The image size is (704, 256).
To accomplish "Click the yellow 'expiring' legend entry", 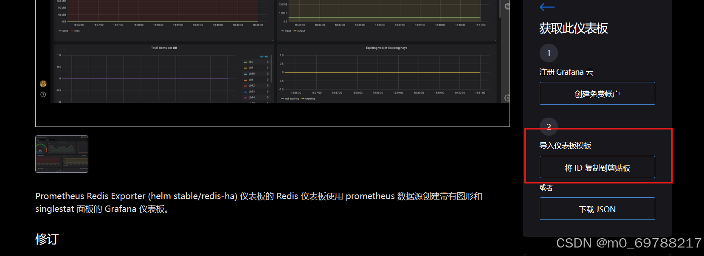I will [308, 98].
